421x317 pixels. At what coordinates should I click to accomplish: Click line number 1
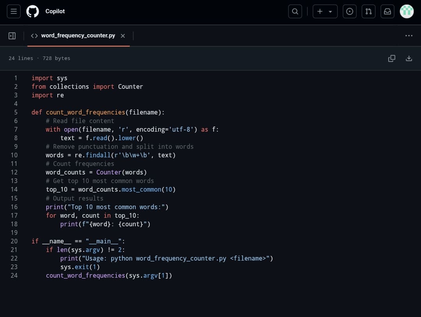[x=16, y=78]
